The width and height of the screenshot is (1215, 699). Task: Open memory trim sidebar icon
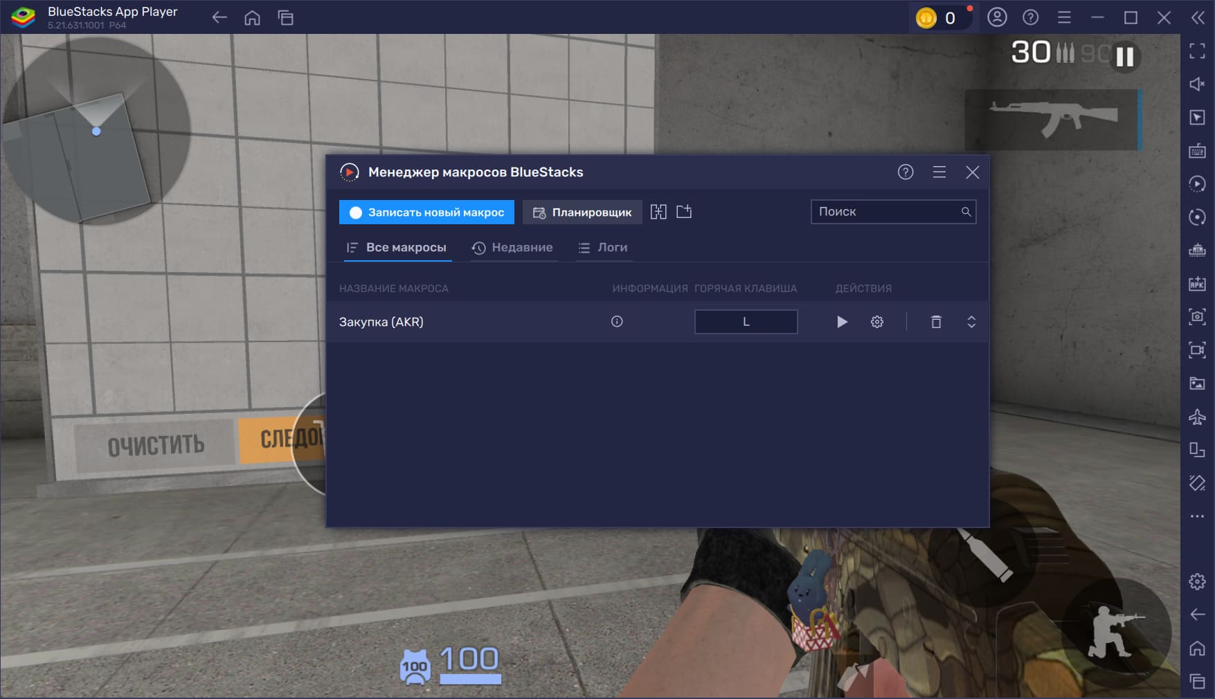[1197, 250]
